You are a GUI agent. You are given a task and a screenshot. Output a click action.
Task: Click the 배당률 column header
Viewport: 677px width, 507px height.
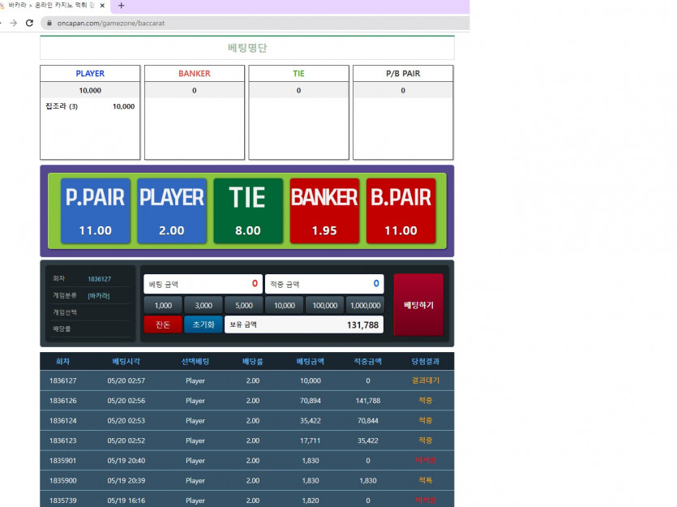[253, 362]
